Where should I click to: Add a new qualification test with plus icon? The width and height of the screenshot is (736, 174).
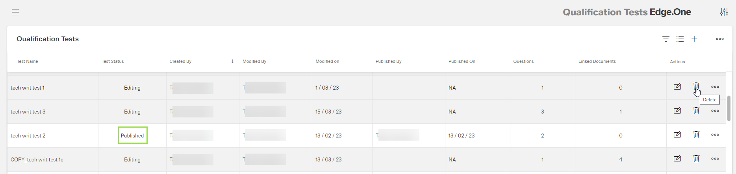694,39
